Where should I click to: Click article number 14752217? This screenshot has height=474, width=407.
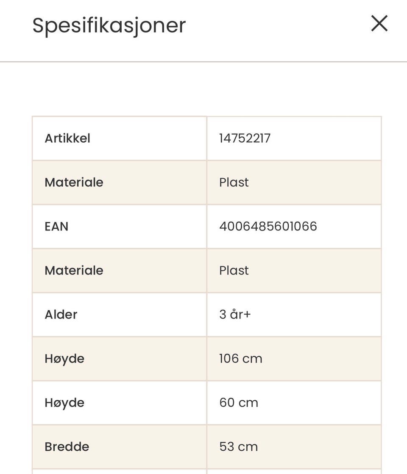pyautogui.click(x=245, y=138)
